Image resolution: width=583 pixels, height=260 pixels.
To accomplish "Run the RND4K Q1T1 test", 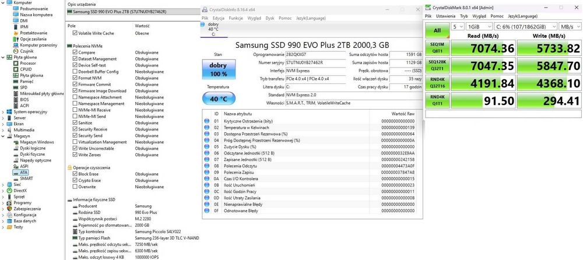I will coord(437,100).
